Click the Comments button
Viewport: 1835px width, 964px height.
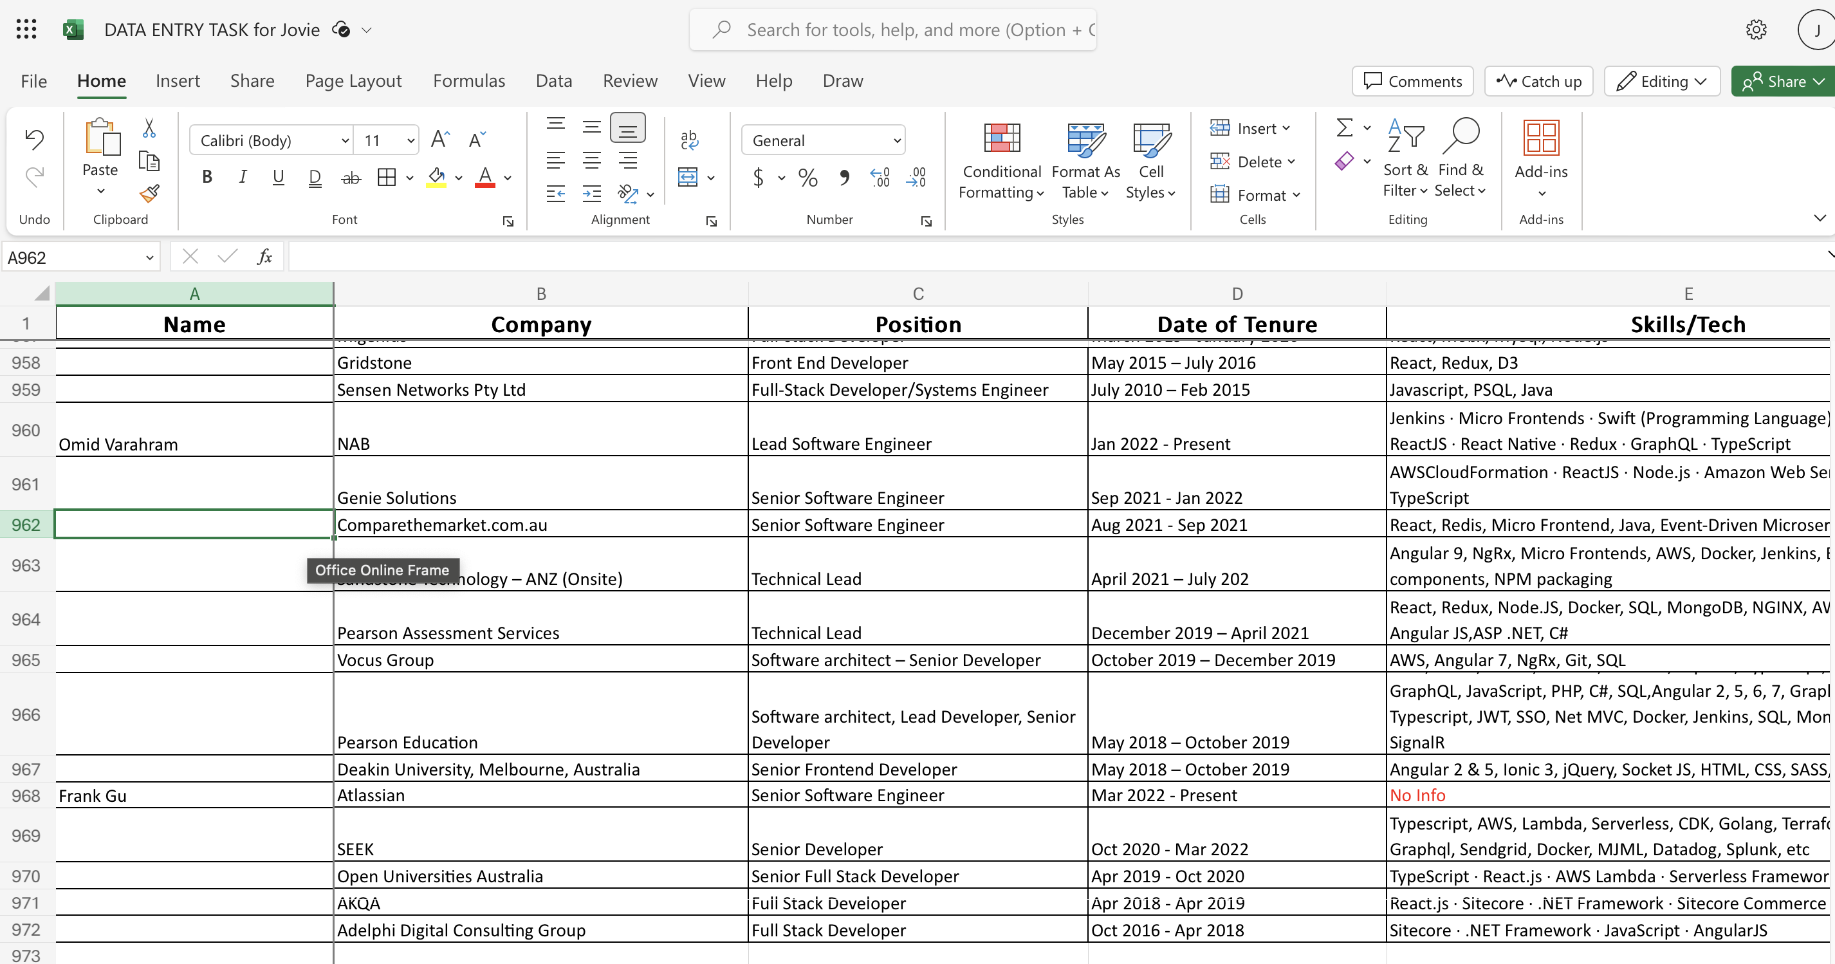1412,81
